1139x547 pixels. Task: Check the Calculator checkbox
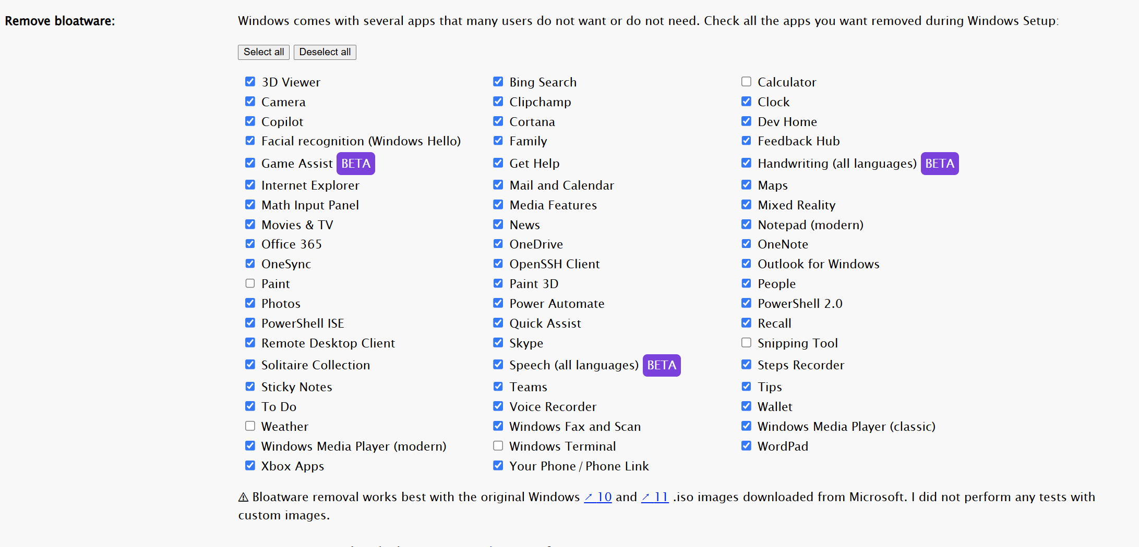(747, 82)
